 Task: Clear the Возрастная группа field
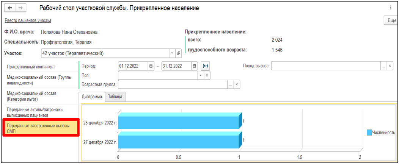point(237,84)
